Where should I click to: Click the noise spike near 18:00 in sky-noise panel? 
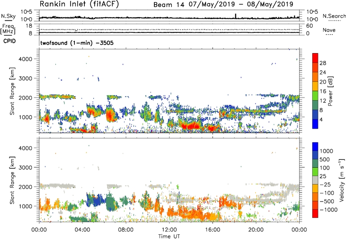(x=235, y=16)
